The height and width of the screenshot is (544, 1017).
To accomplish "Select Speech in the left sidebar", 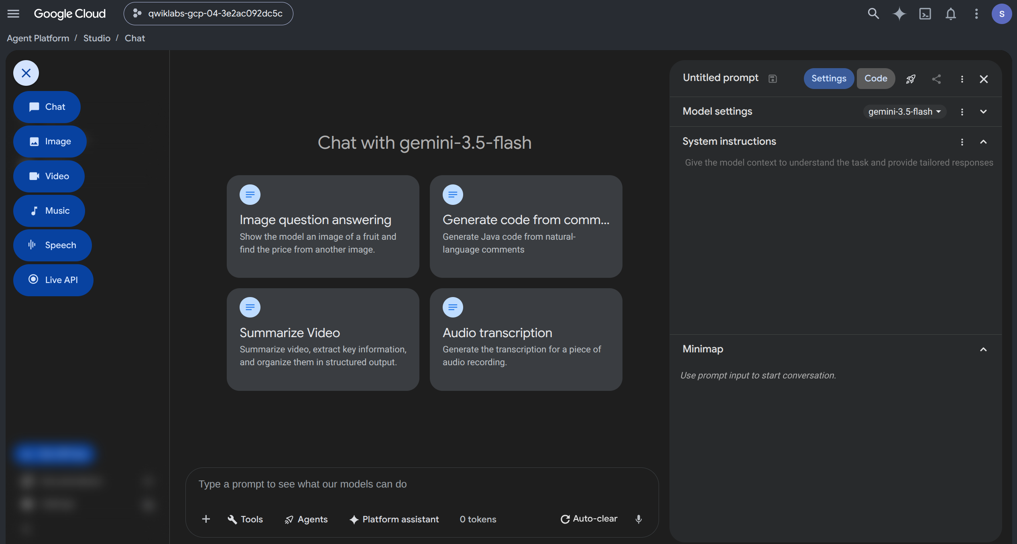I will pos(52,245).
